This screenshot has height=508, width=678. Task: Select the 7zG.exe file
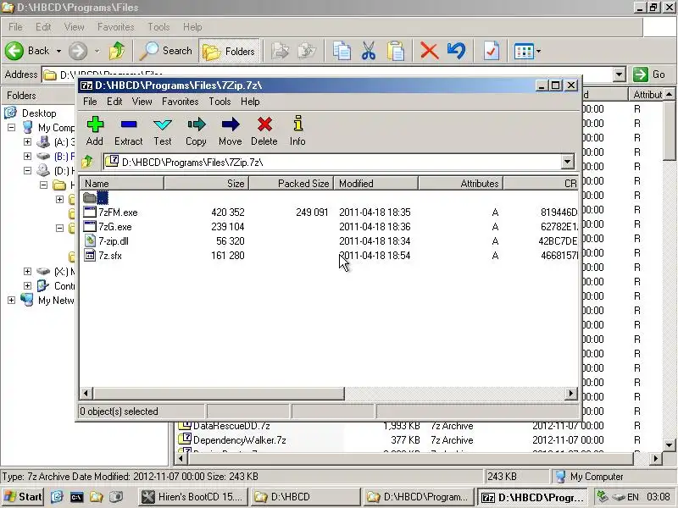pyautogui.click(x=108, y=227)
